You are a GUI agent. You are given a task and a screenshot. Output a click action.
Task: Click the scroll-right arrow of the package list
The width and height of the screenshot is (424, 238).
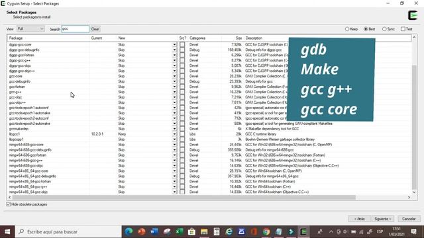pos(409,197)
